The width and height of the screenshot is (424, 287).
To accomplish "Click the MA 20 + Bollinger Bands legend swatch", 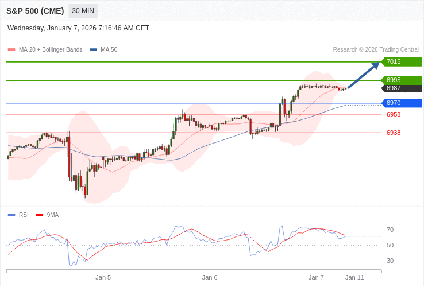I will click(11, 50).
